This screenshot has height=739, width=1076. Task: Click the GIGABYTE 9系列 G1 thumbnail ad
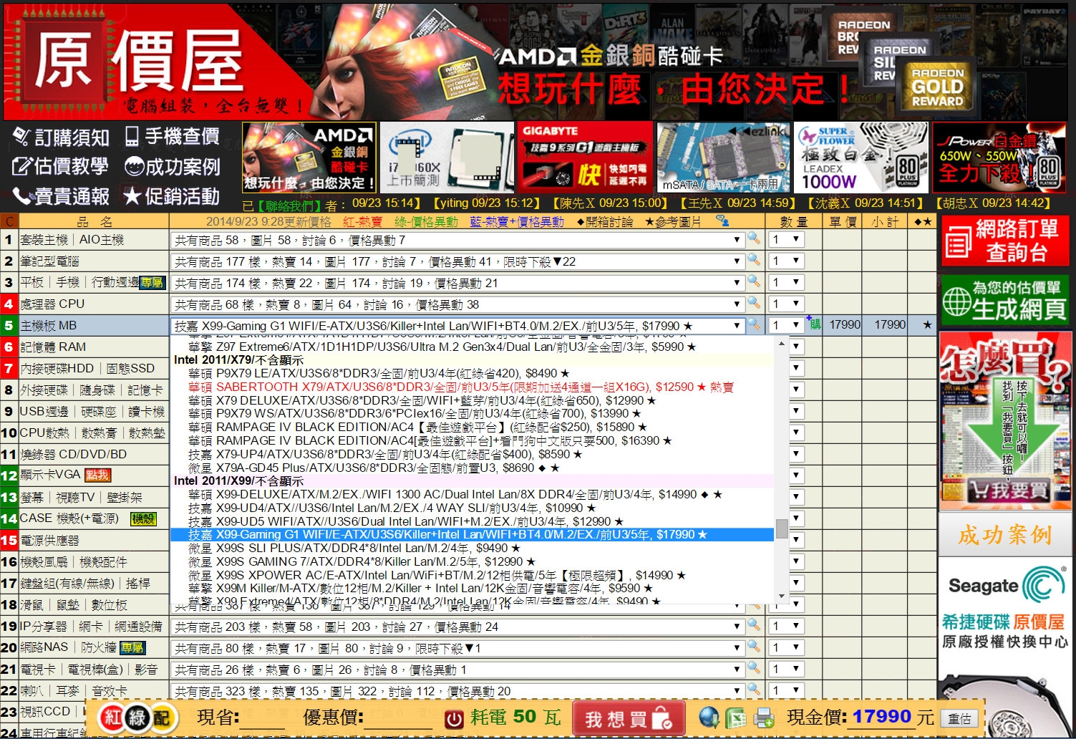point(586,157)
